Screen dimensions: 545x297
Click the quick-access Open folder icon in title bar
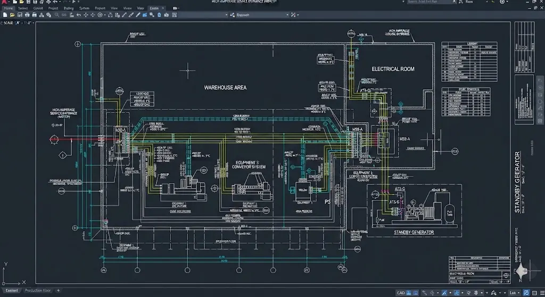point(21,2)
